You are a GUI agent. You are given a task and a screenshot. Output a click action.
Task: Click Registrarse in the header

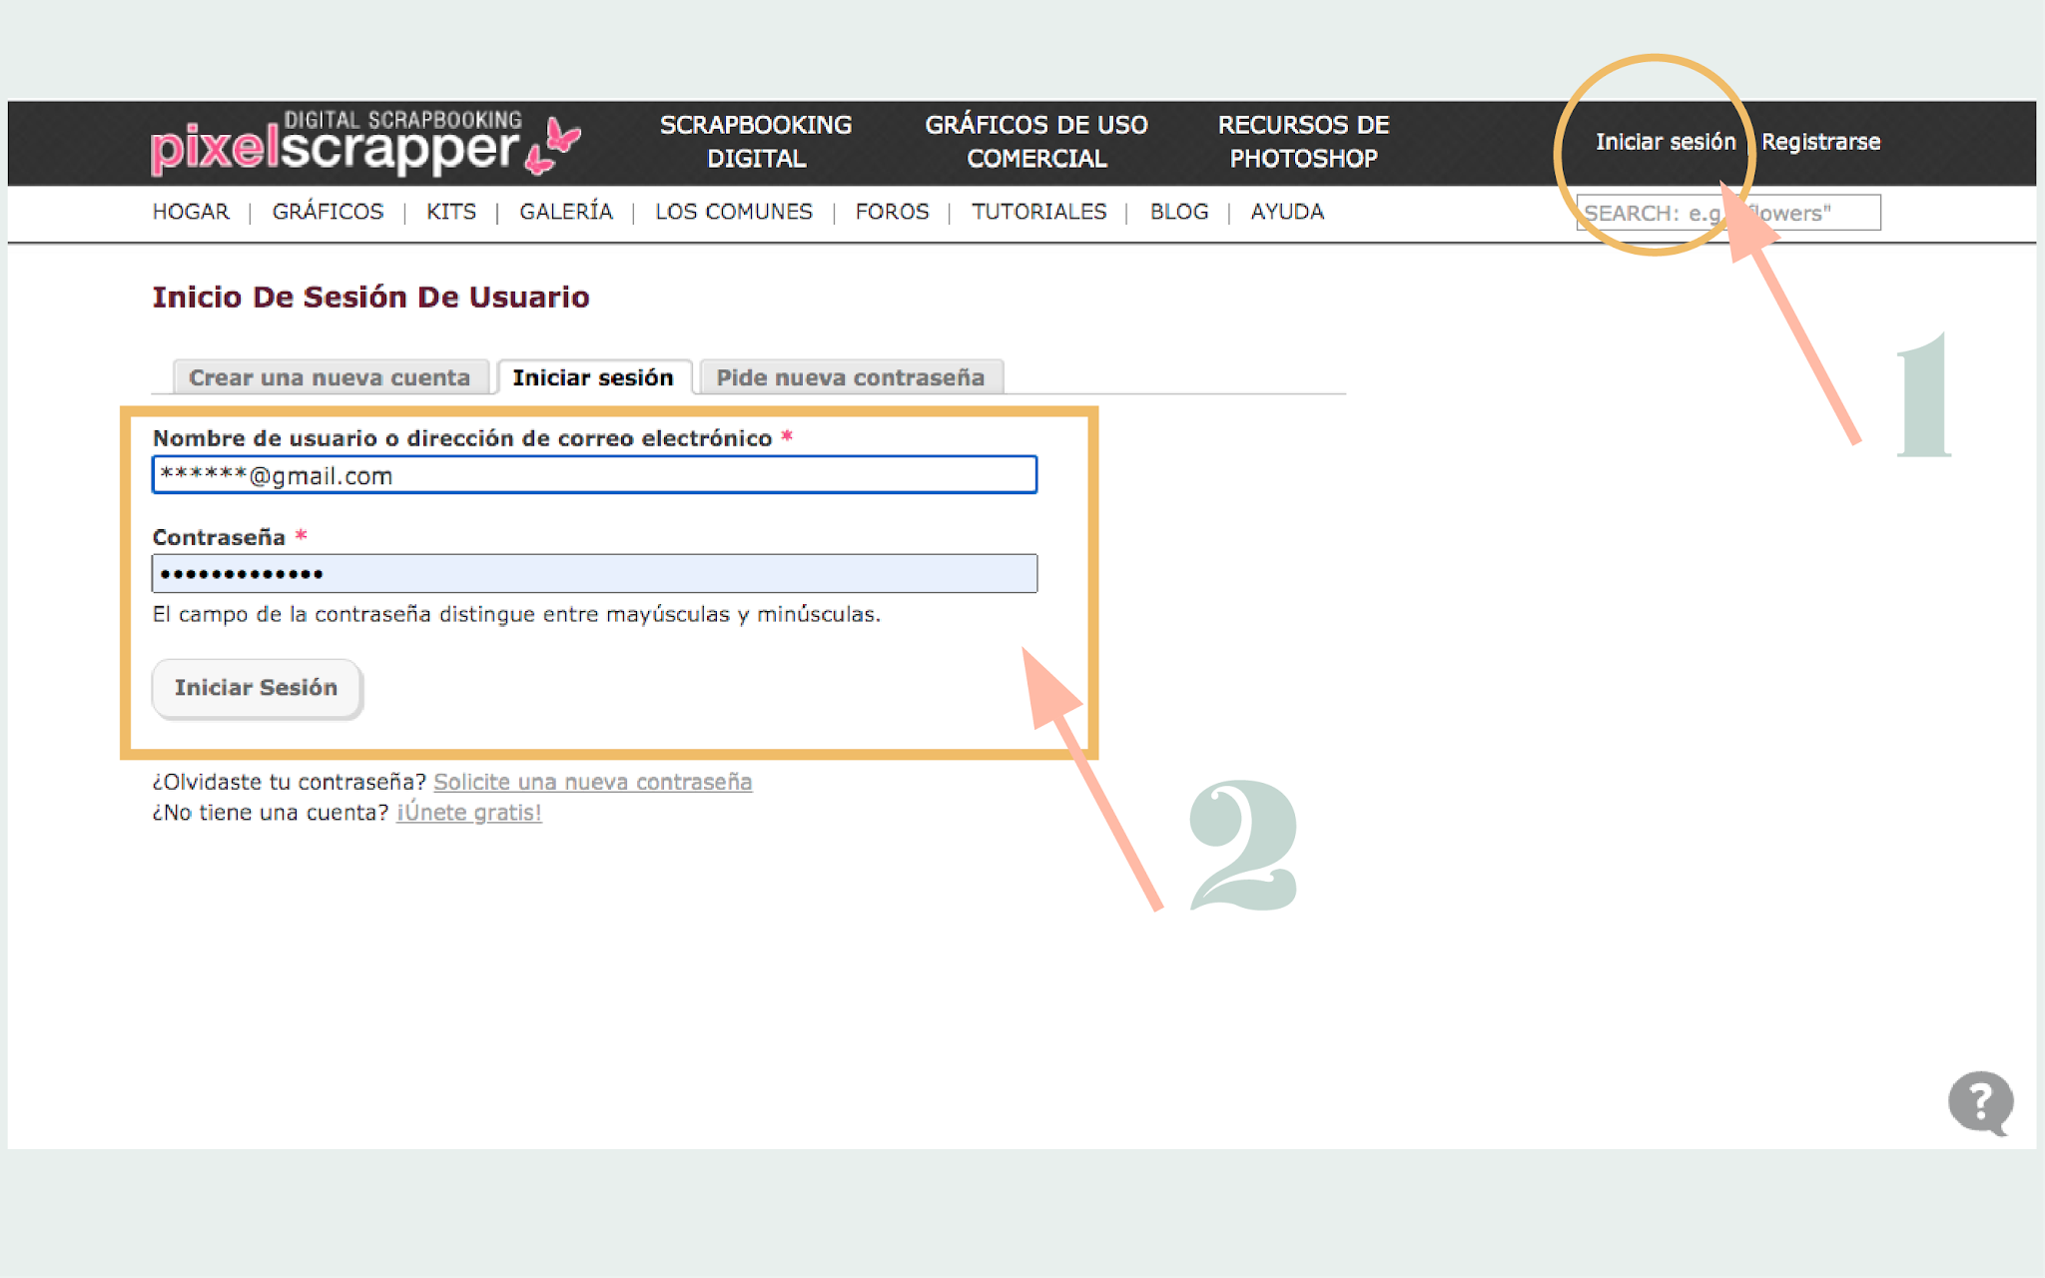coord(1820,142)
